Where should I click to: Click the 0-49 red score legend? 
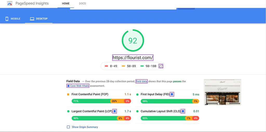[x=111, y=66]
